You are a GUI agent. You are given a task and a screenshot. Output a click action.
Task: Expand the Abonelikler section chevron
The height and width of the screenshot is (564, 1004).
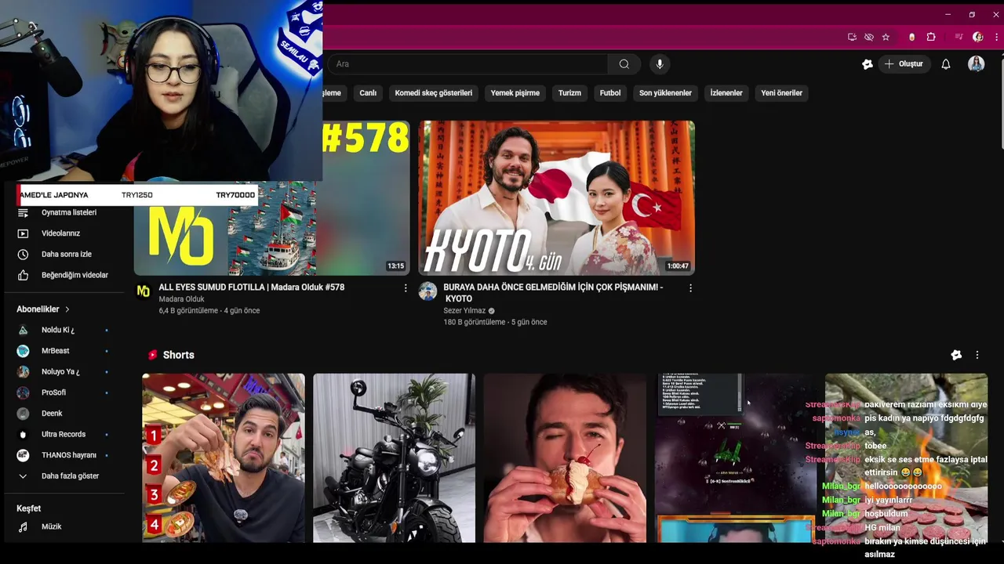(67, 309)
